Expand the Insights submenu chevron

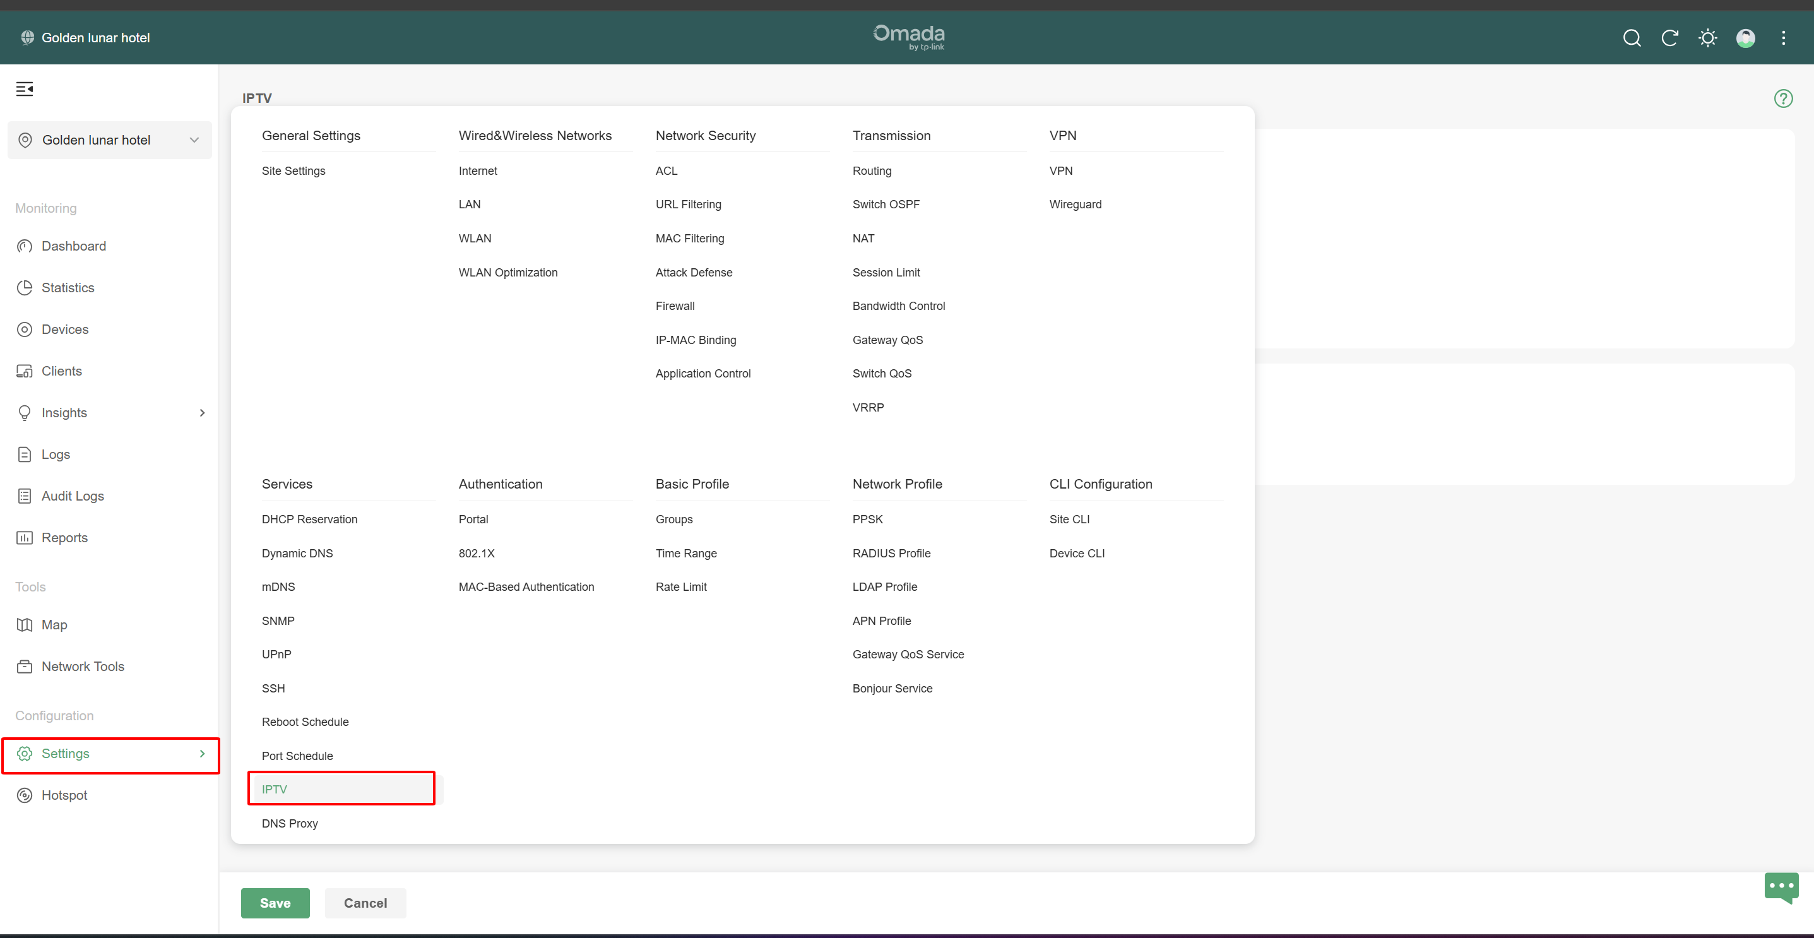click(x=202, y=413)
